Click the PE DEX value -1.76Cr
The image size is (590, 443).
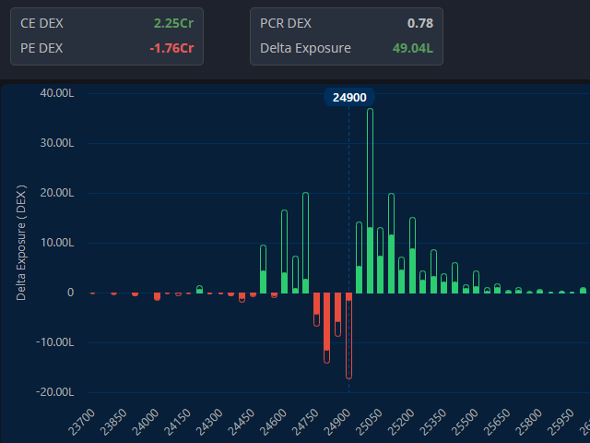pyautogui.click(x=172, y=48)
